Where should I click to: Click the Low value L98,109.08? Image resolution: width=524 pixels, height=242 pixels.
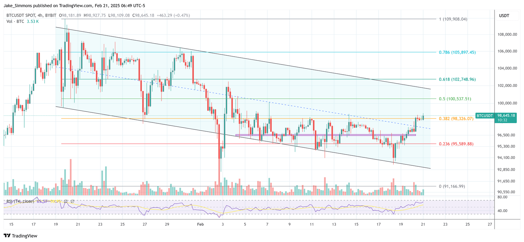tap(119, 15)
